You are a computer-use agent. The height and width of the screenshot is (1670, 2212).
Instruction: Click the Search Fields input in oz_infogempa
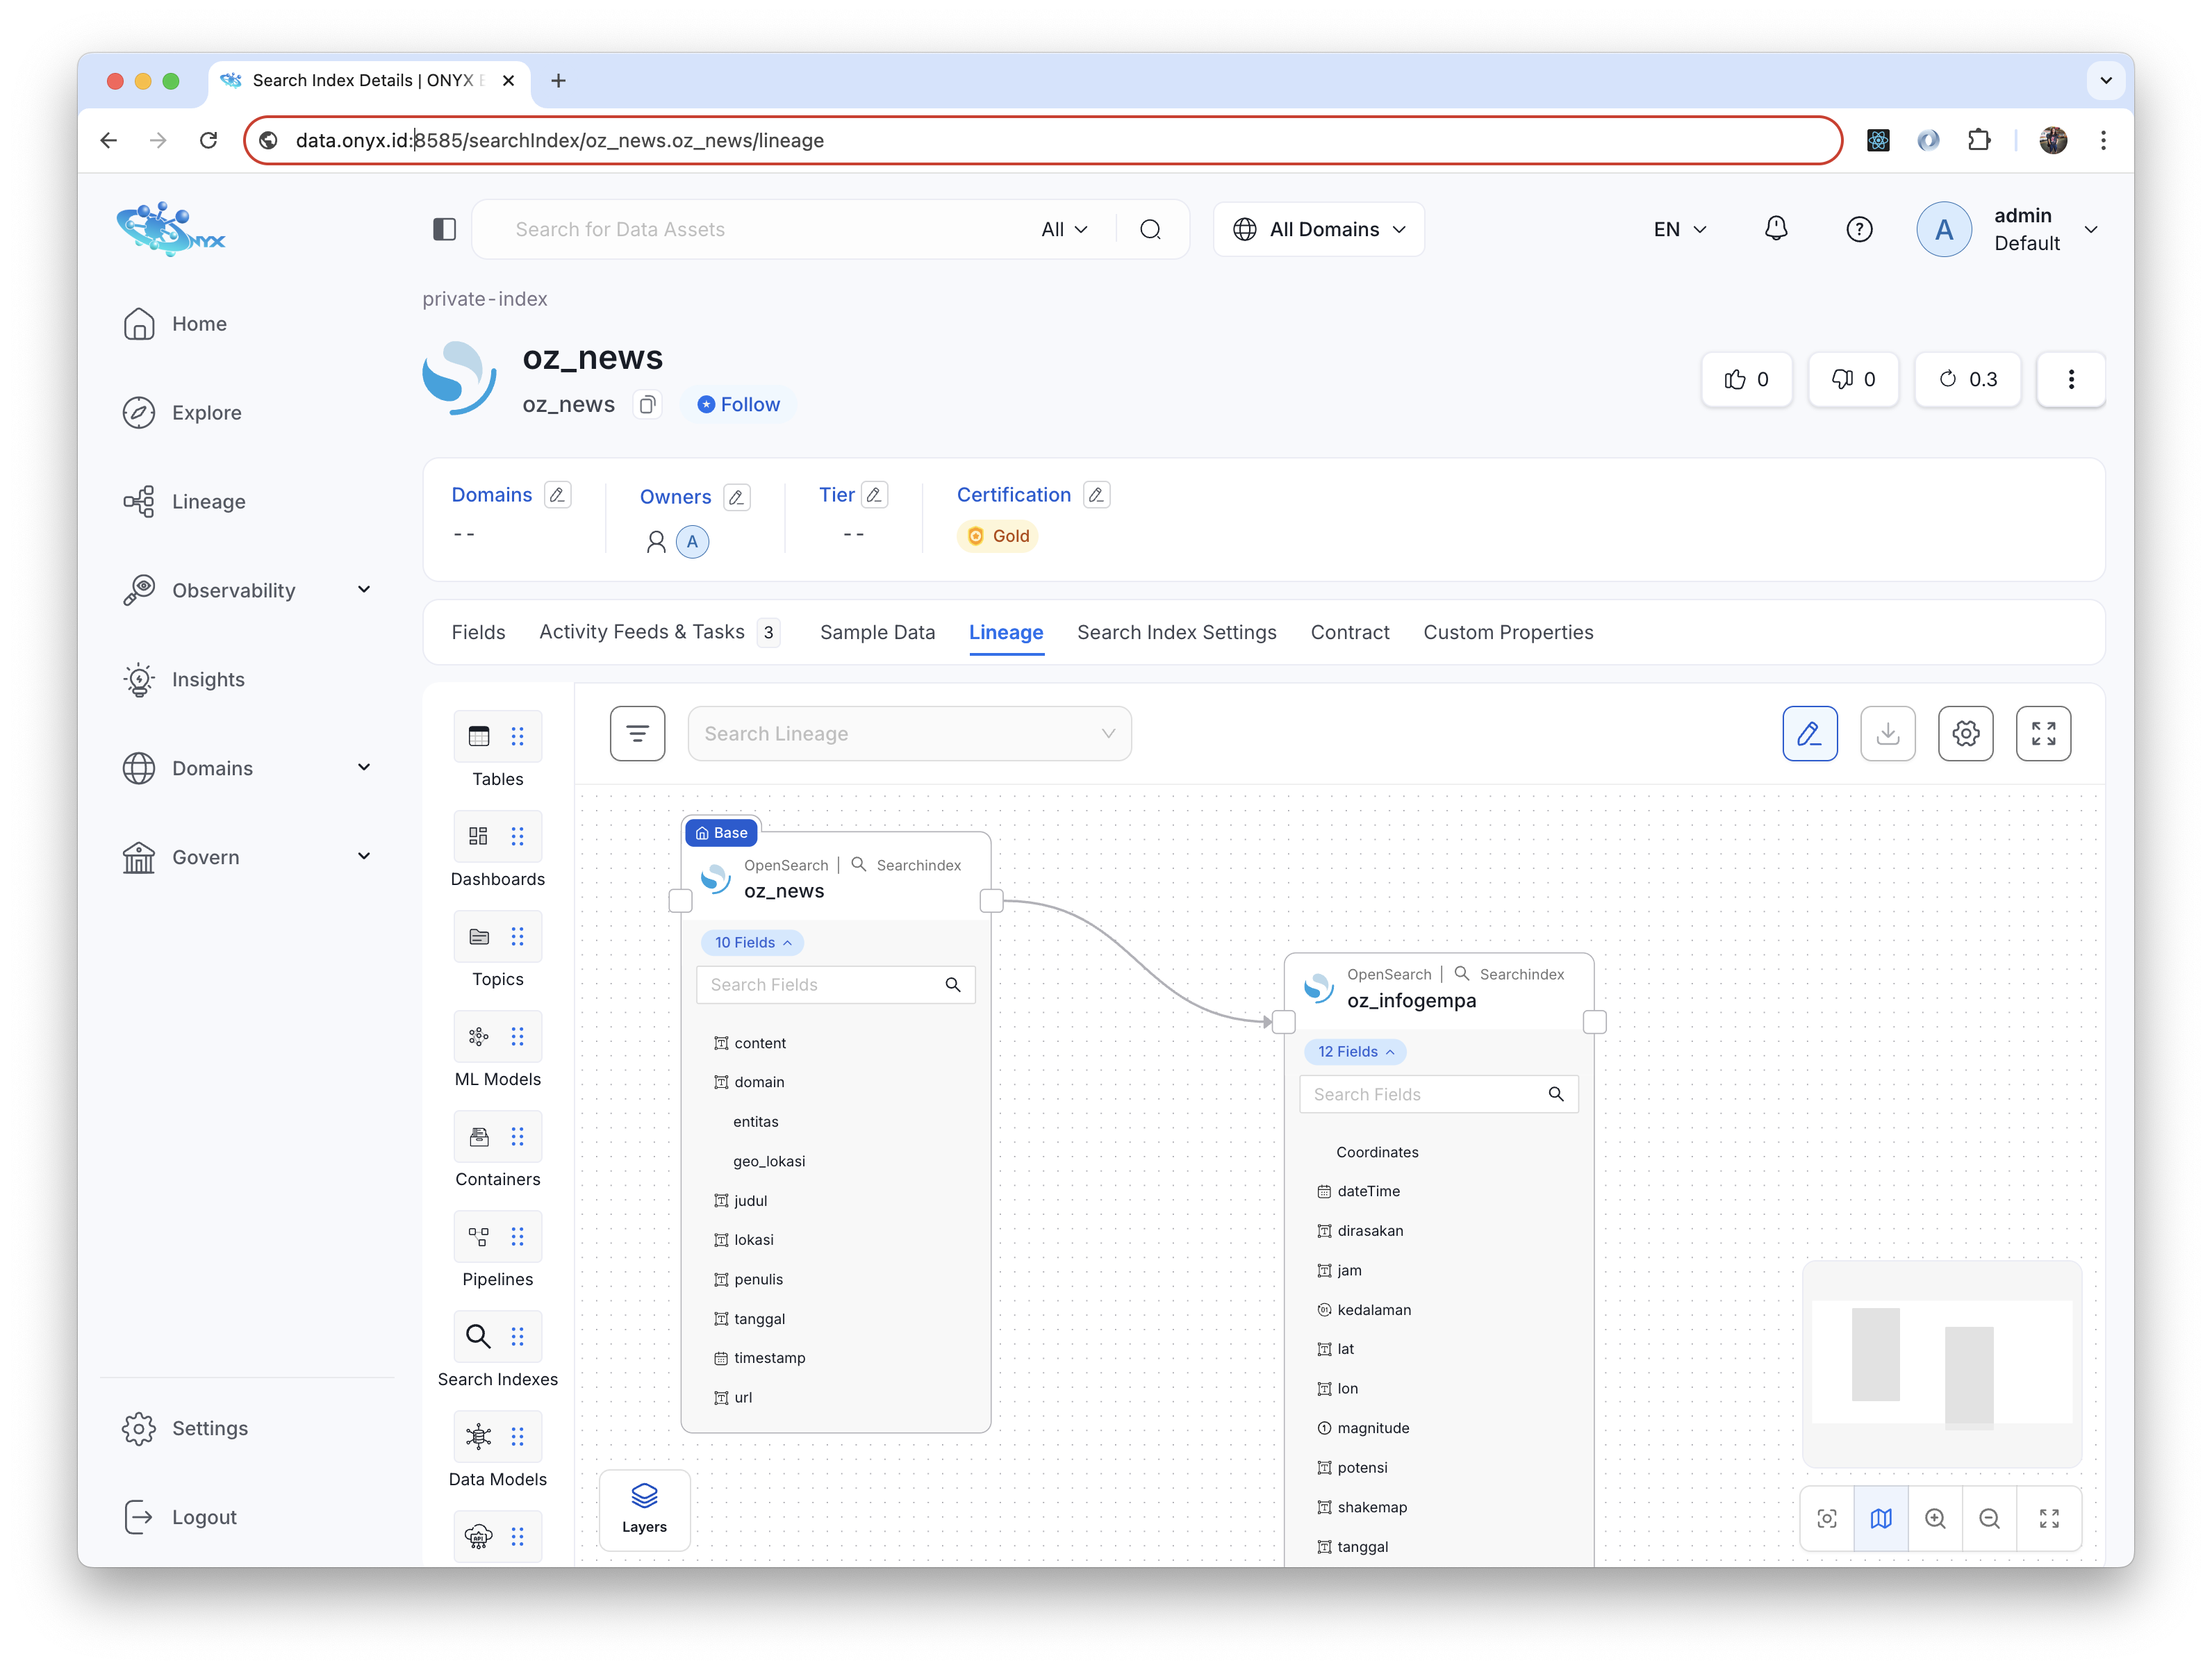pos(1425,1094)
